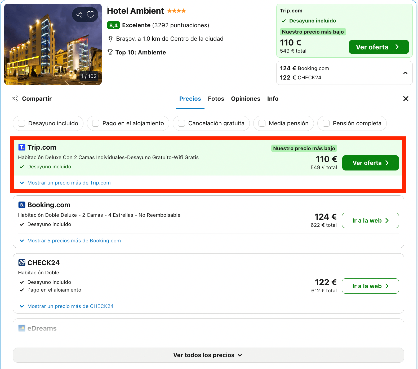418x369 pixels.
Task: Check the Cancelación gratuita filter
Action: point(181,123)
